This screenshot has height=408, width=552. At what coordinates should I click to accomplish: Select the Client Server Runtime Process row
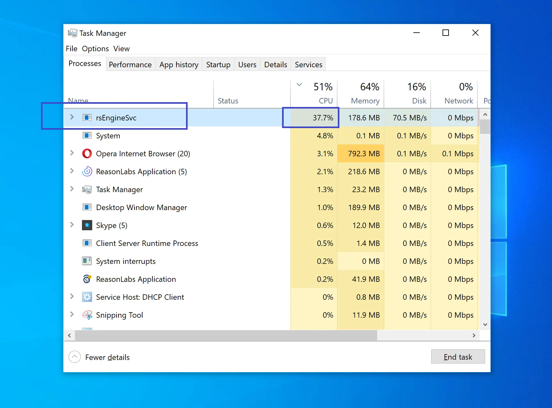click(x=147, y=243)
